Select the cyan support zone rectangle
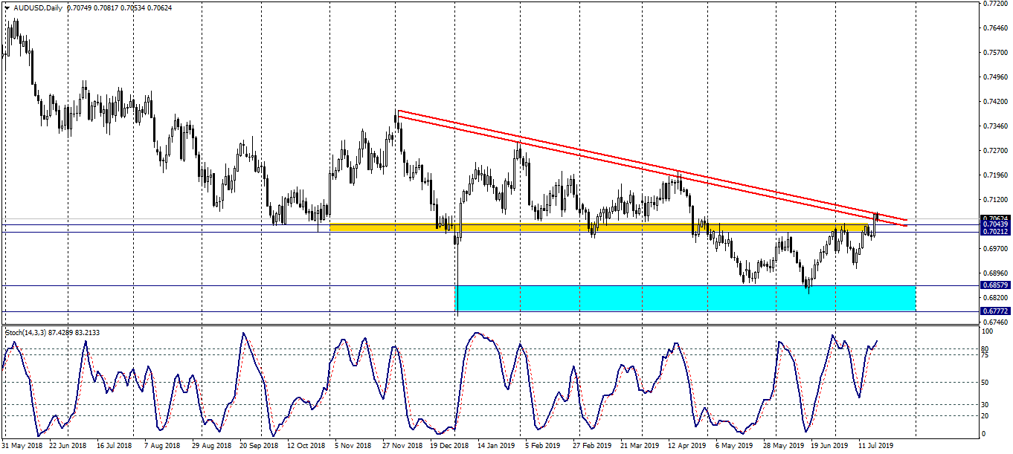 click(x=684, y=298)
